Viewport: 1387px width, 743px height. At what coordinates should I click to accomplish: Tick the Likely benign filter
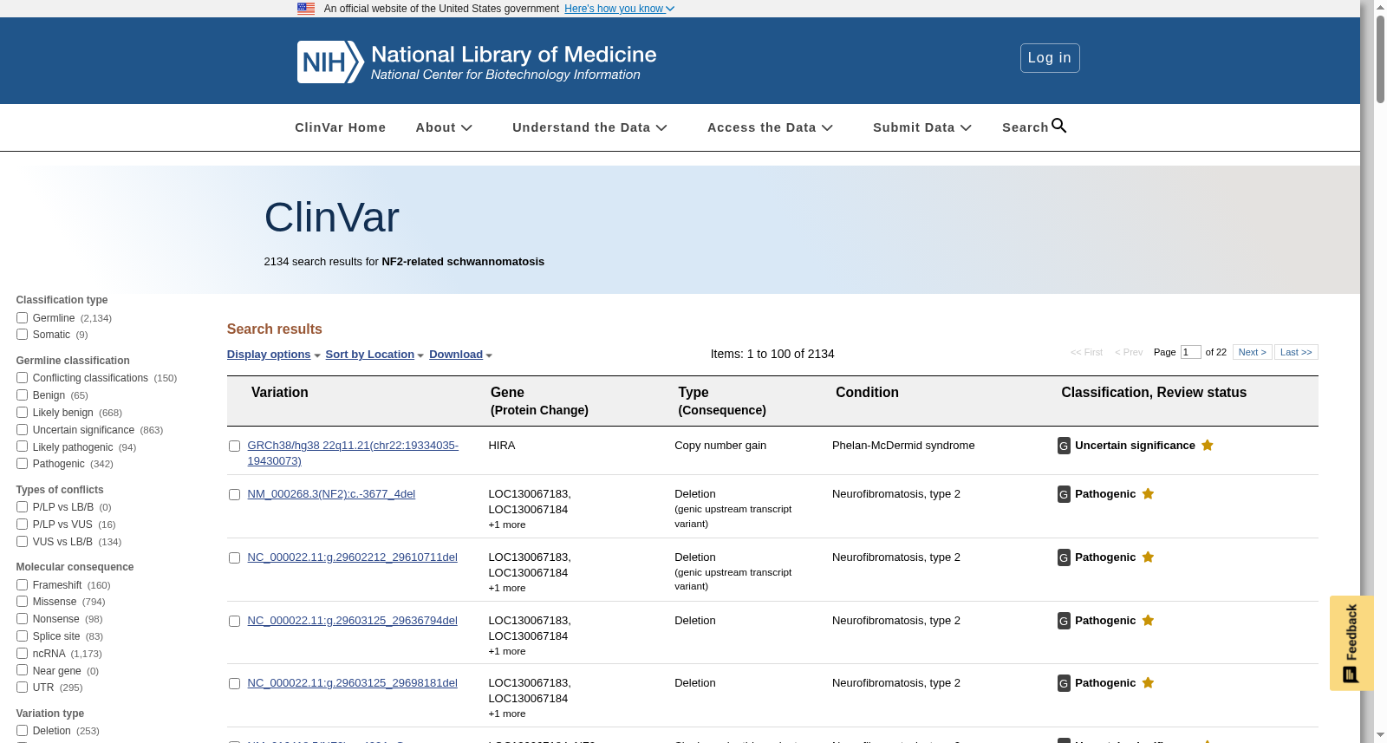[22, 413]
